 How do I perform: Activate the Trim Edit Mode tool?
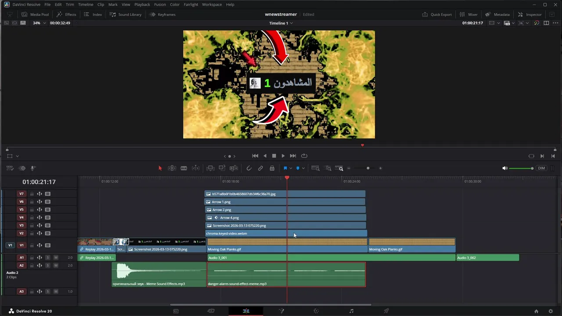click(172, 168)
